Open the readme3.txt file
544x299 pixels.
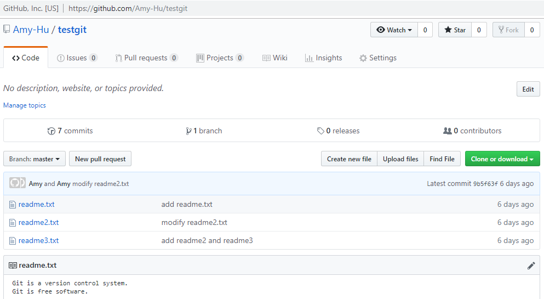(x=38, y=240)
